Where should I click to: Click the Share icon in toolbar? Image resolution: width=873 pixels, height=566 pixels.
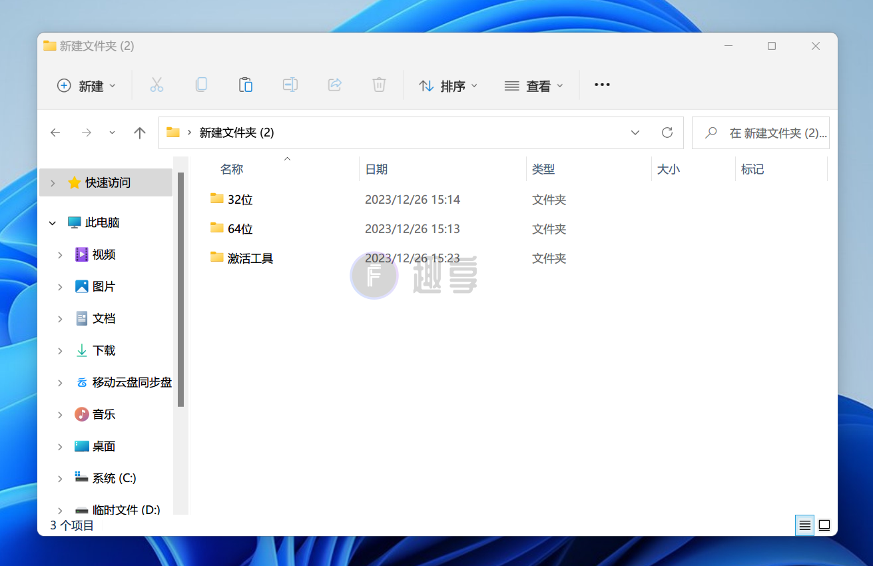coord(335,85)
